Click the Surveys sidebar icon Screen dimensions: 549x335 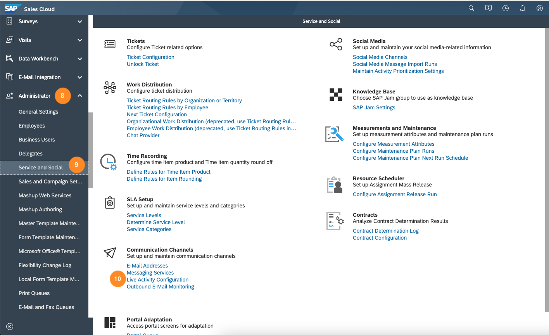tap(10, 21)
